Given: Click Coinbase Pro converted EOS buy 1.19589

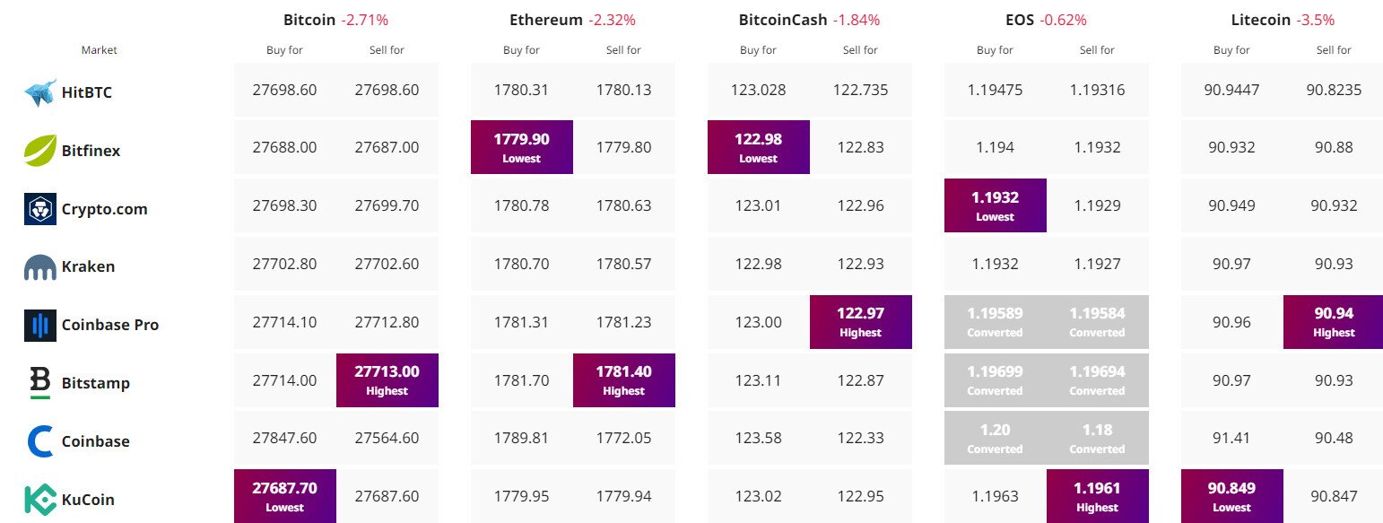Looking at the screenshot, I should [x=996, y=322].
